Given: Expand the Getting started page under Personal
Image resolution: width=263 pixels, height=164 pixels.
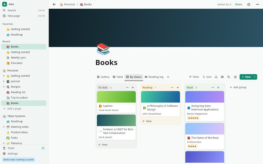Looking at the screenshot, I should [x=4, y=76].
